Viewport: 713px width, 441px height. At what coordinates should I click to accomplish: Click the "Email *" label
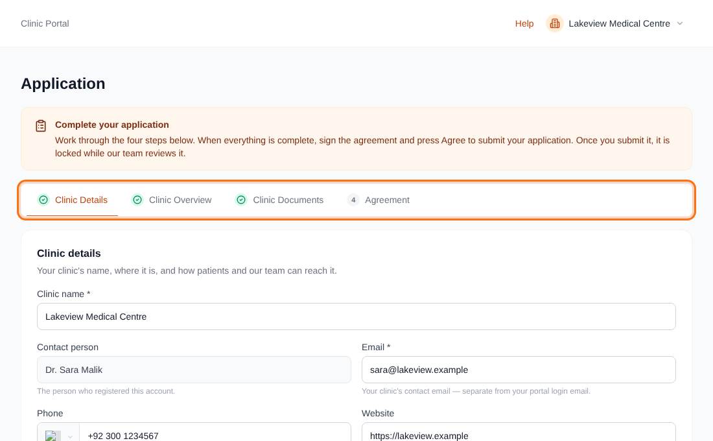(376, 347)
